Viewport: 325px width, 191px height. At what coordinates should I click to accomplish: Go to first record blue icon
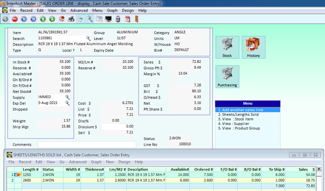tap(24, 19)
